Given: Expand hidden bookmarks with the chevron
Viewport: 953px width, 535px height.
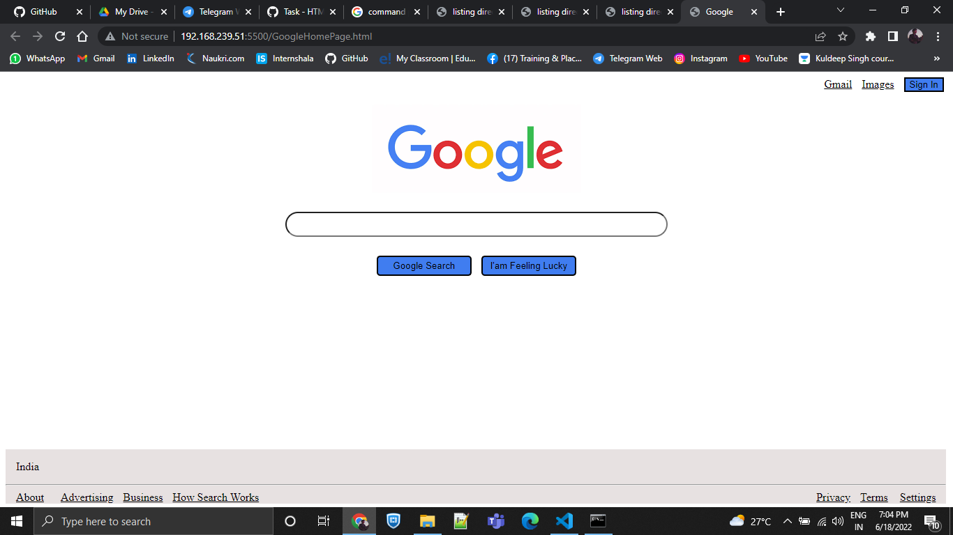Looking at the screenshot, I should coord(936,59).
